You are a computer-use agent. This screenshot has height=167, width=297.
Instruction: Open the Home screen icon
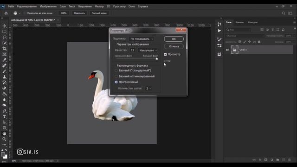click(x=6, y=13)
